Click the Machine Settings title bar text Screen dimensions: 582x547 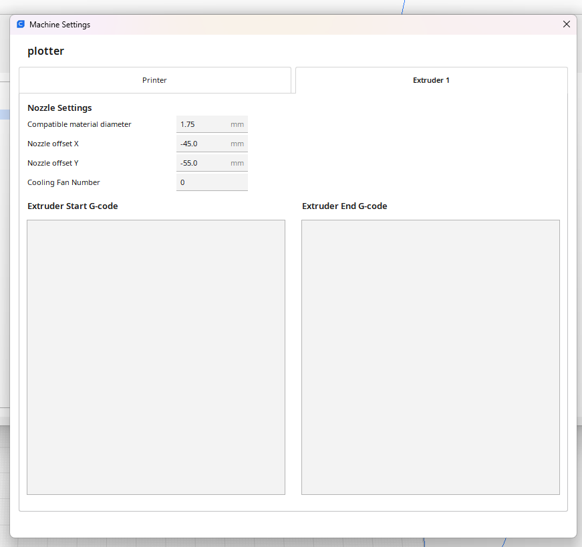pyautogui.click(x=59, y=25)
